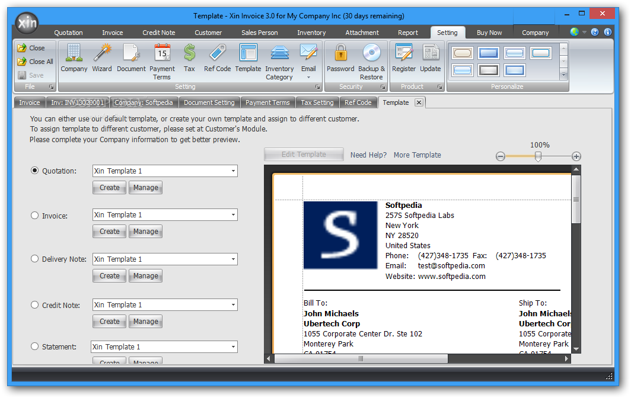Expand Setting group dialog launcher

317,87
